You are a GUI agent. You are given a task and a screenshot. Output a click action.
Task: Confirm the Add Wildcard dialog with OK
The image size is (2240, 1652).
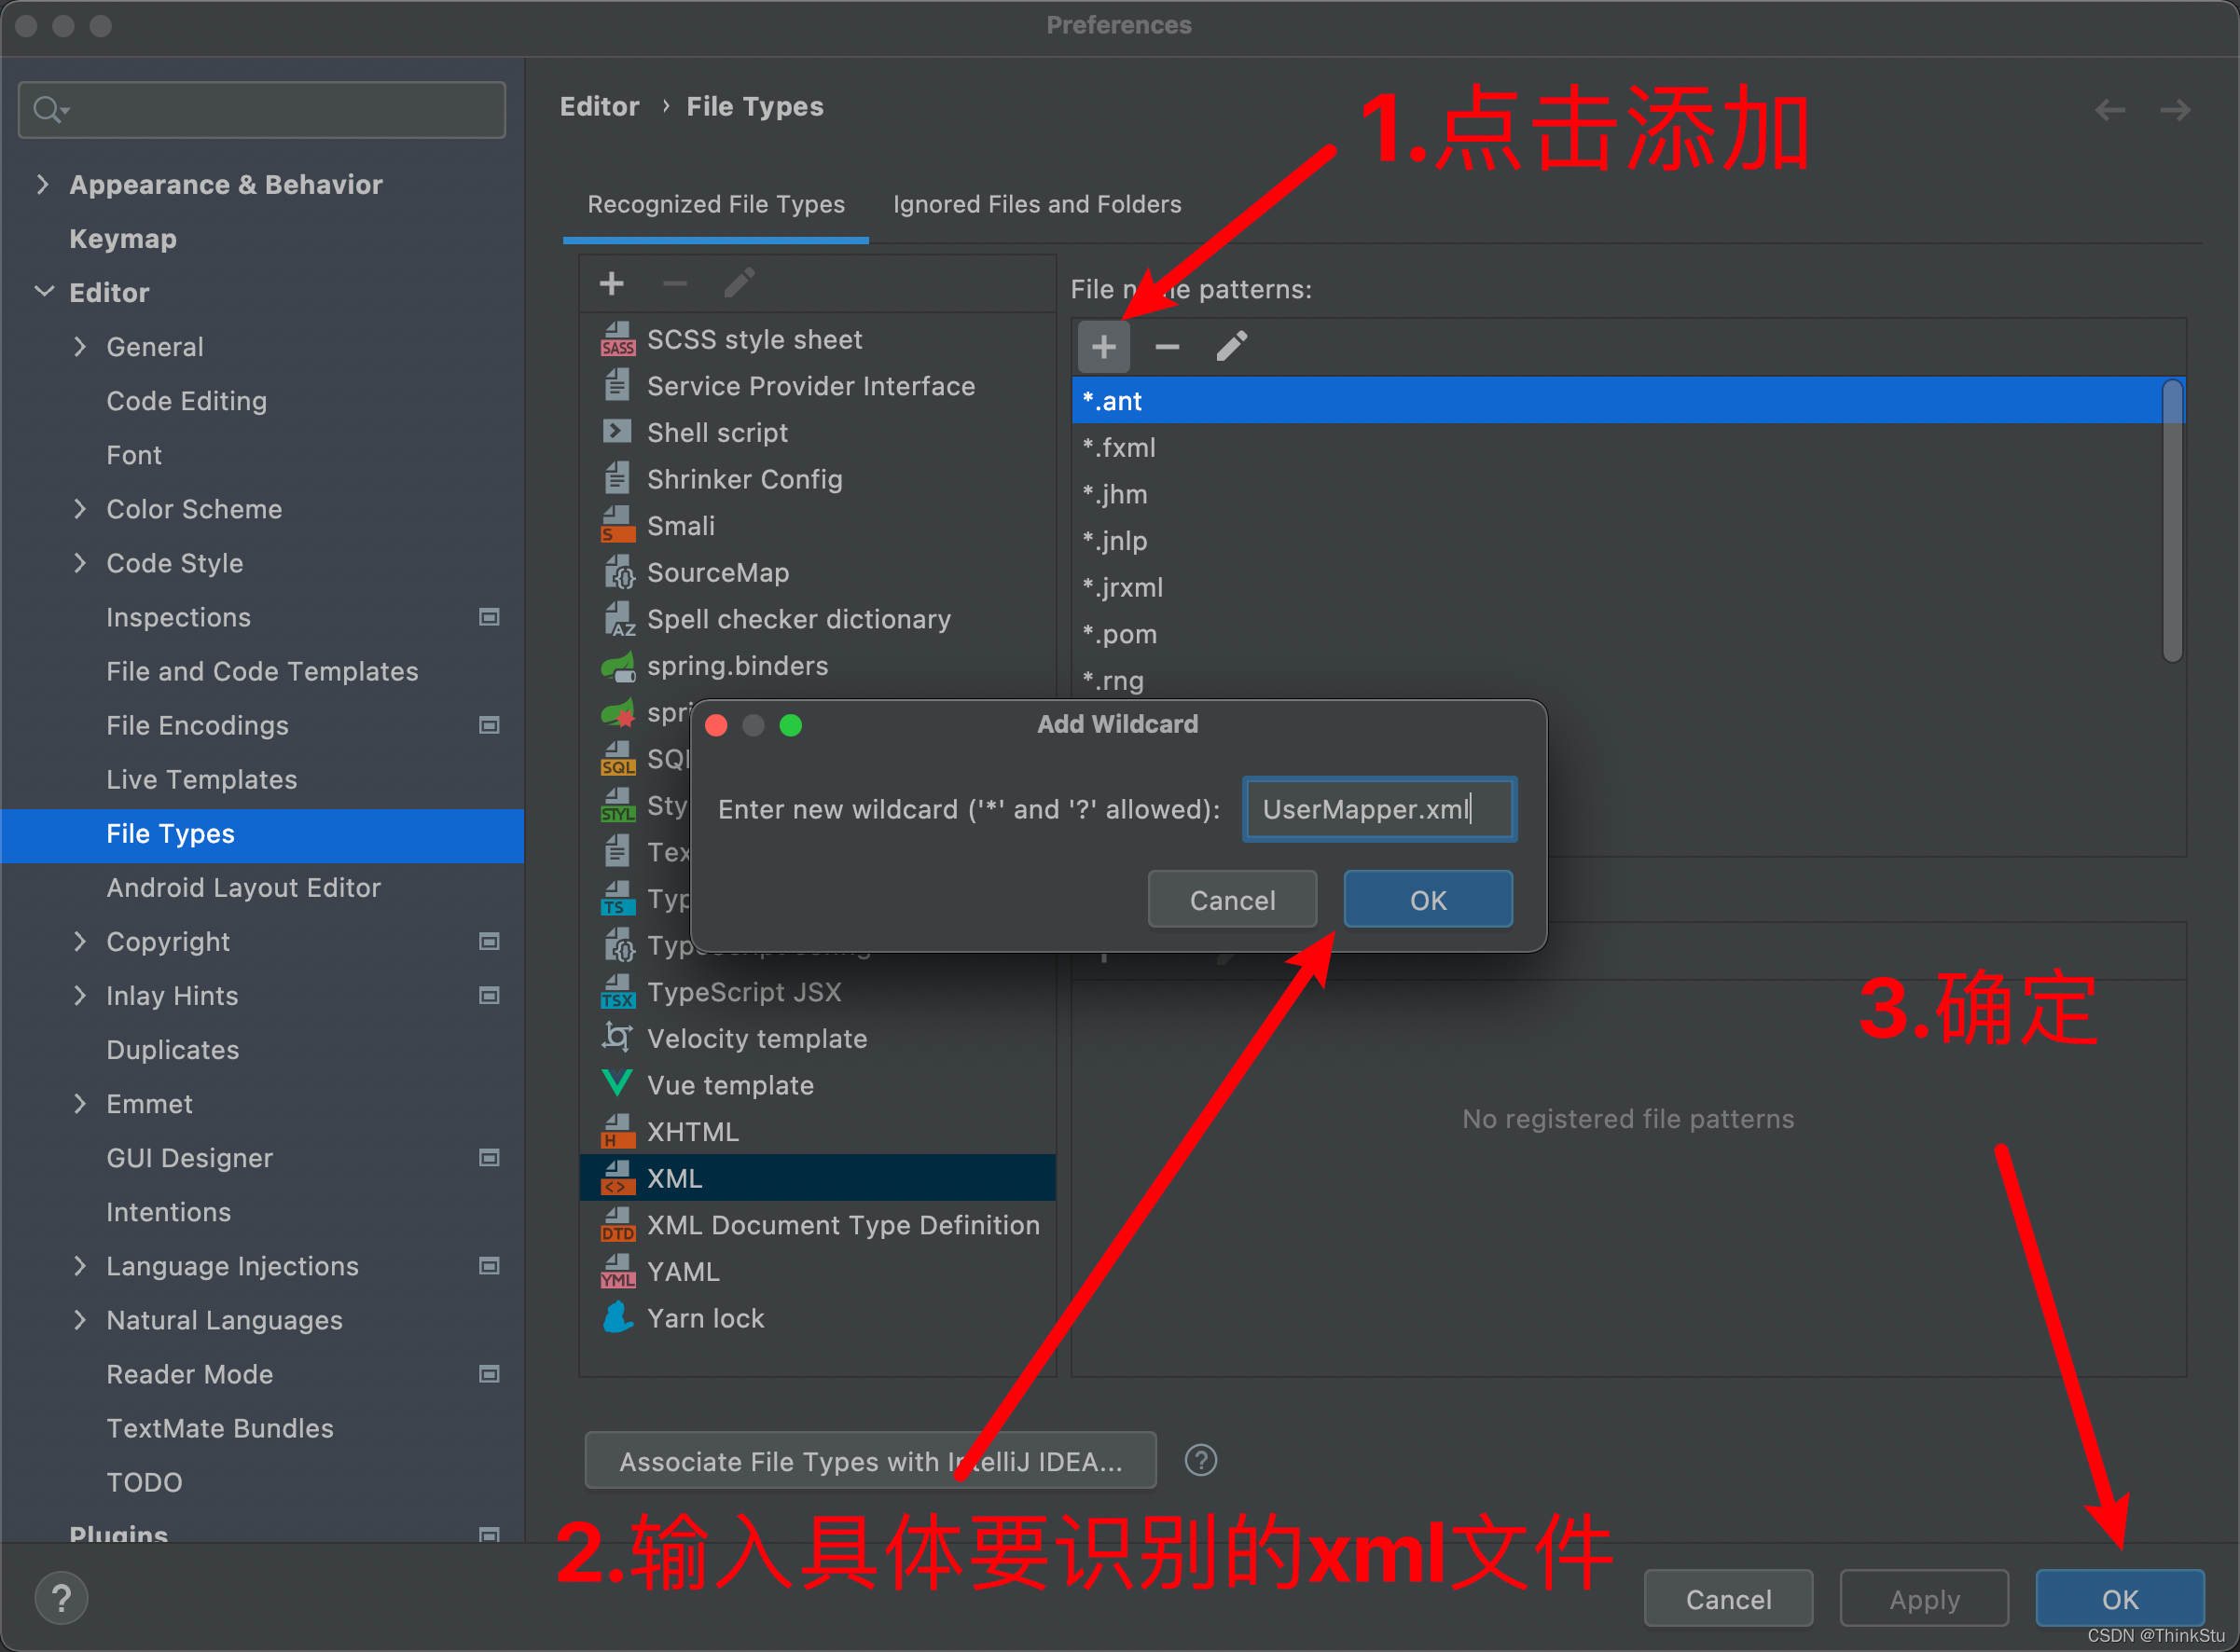coord(1427,900)
